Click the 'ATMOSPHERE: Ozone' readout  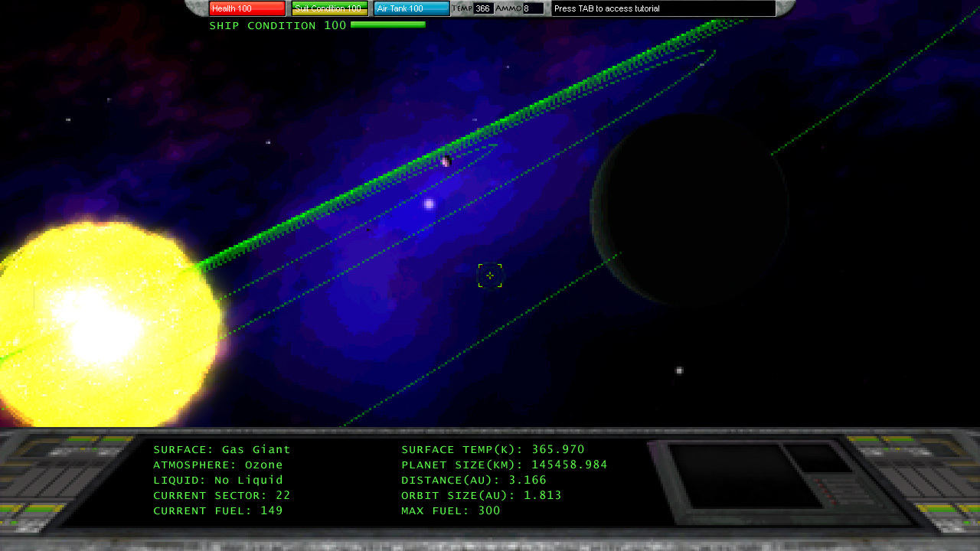pos(218,465)
